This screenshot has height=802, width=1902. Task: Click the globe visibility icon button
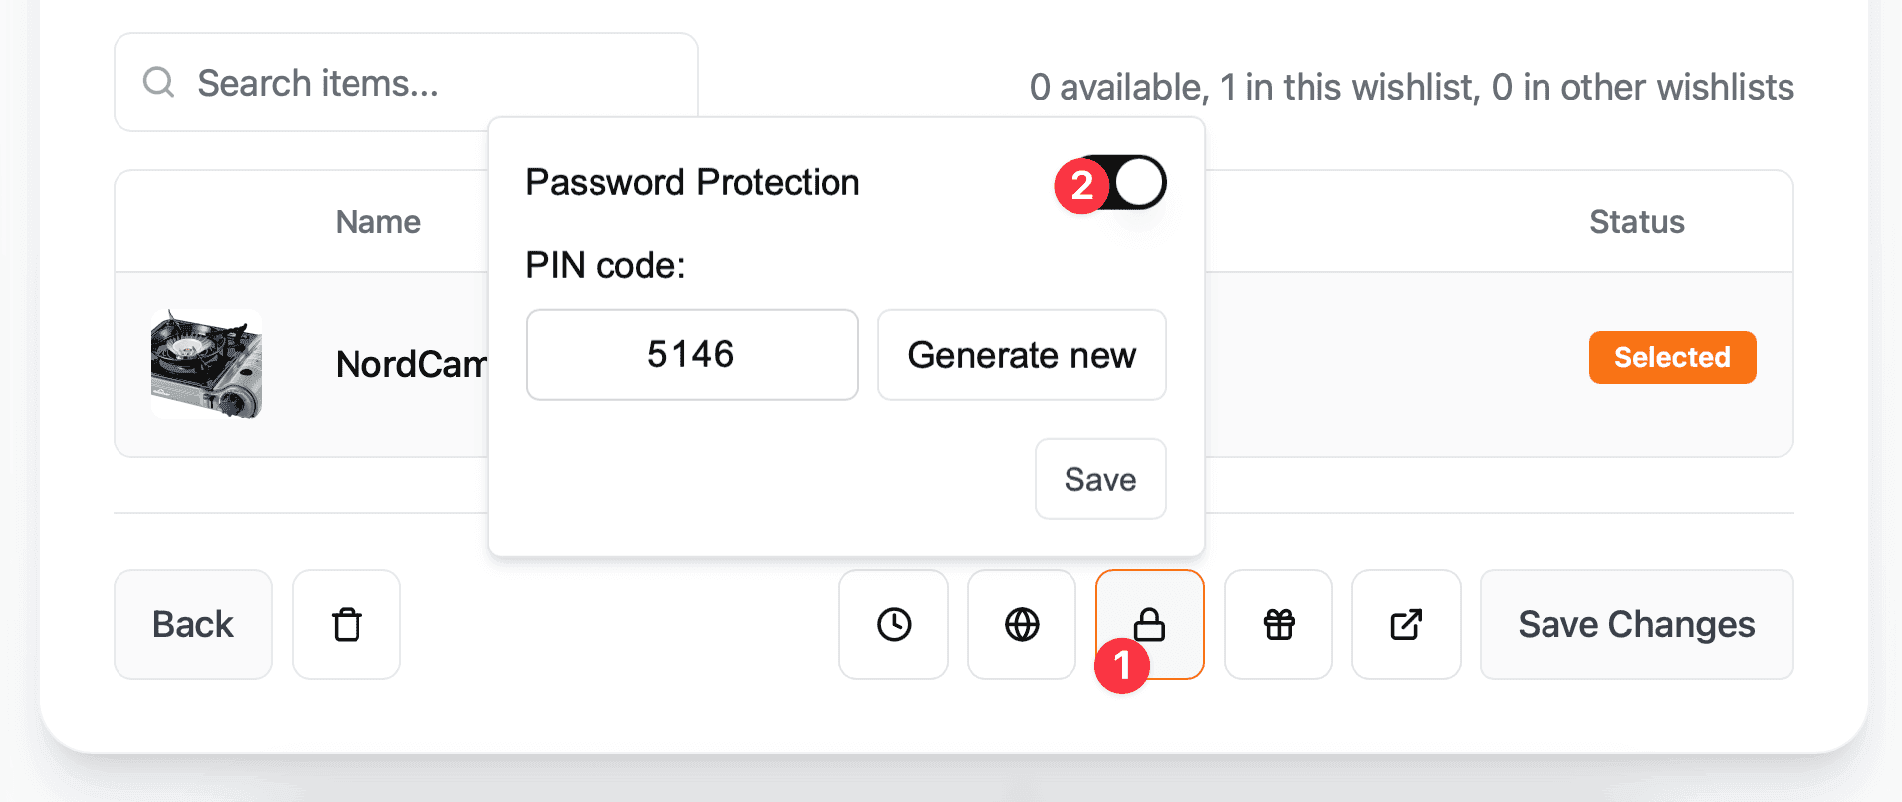(1022, 624)
